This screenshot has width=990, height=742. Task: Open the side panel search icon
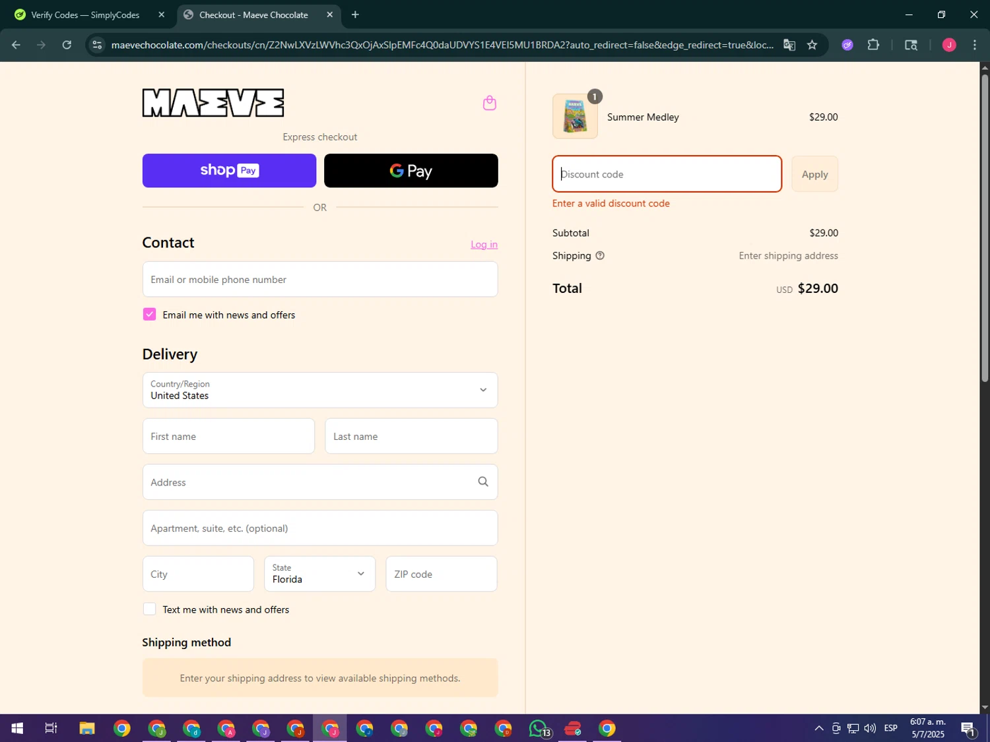(x=911, y=45)
